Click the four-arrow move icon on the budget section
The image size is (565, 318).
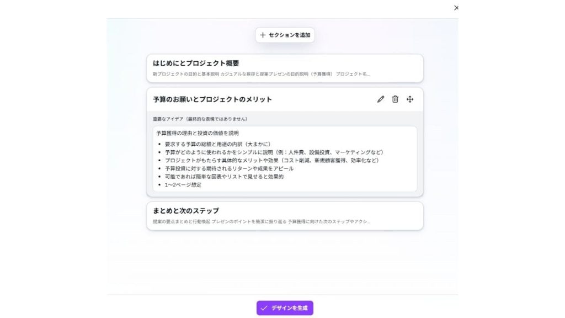(410, 99)
